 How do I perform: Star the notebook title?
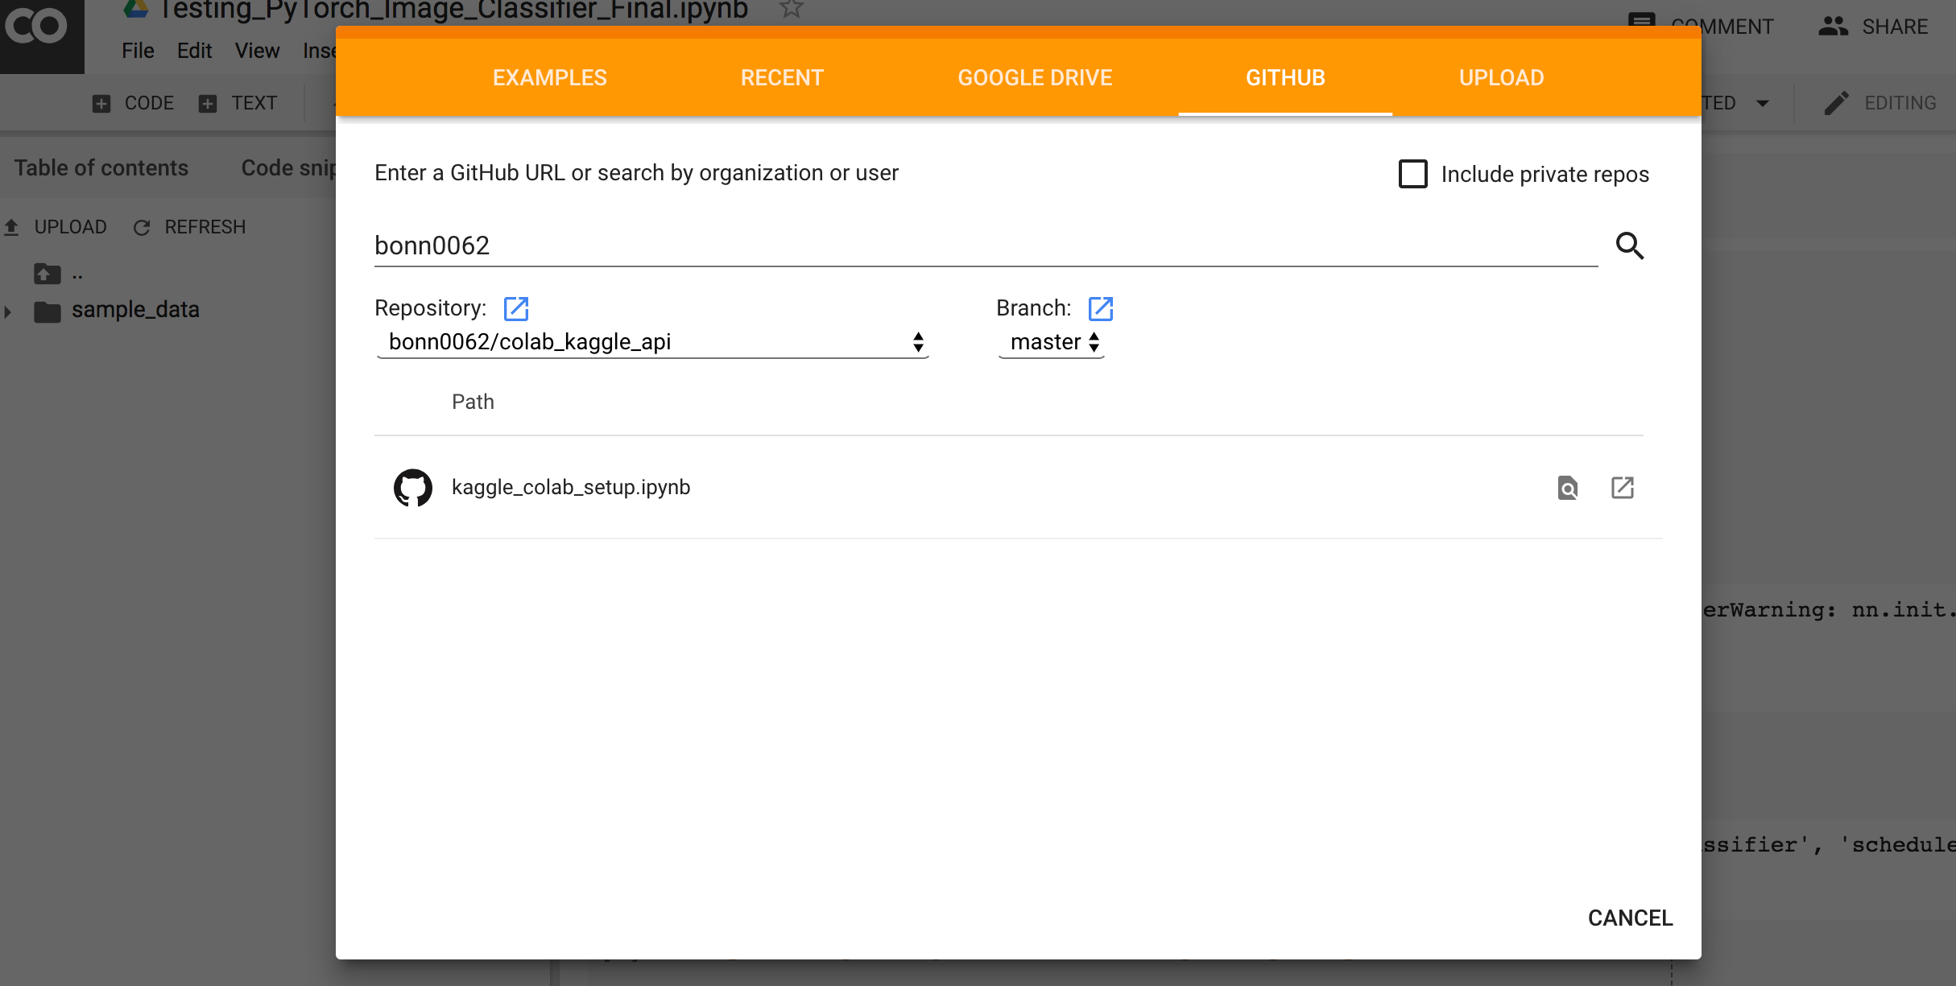point(792,9)
